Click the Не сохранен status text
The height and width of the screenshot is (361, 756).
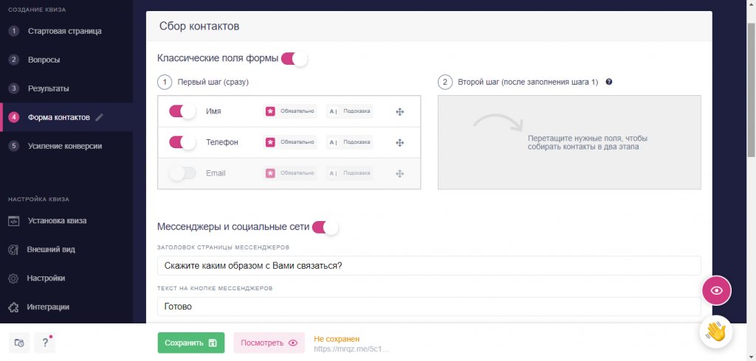[337, 339]
